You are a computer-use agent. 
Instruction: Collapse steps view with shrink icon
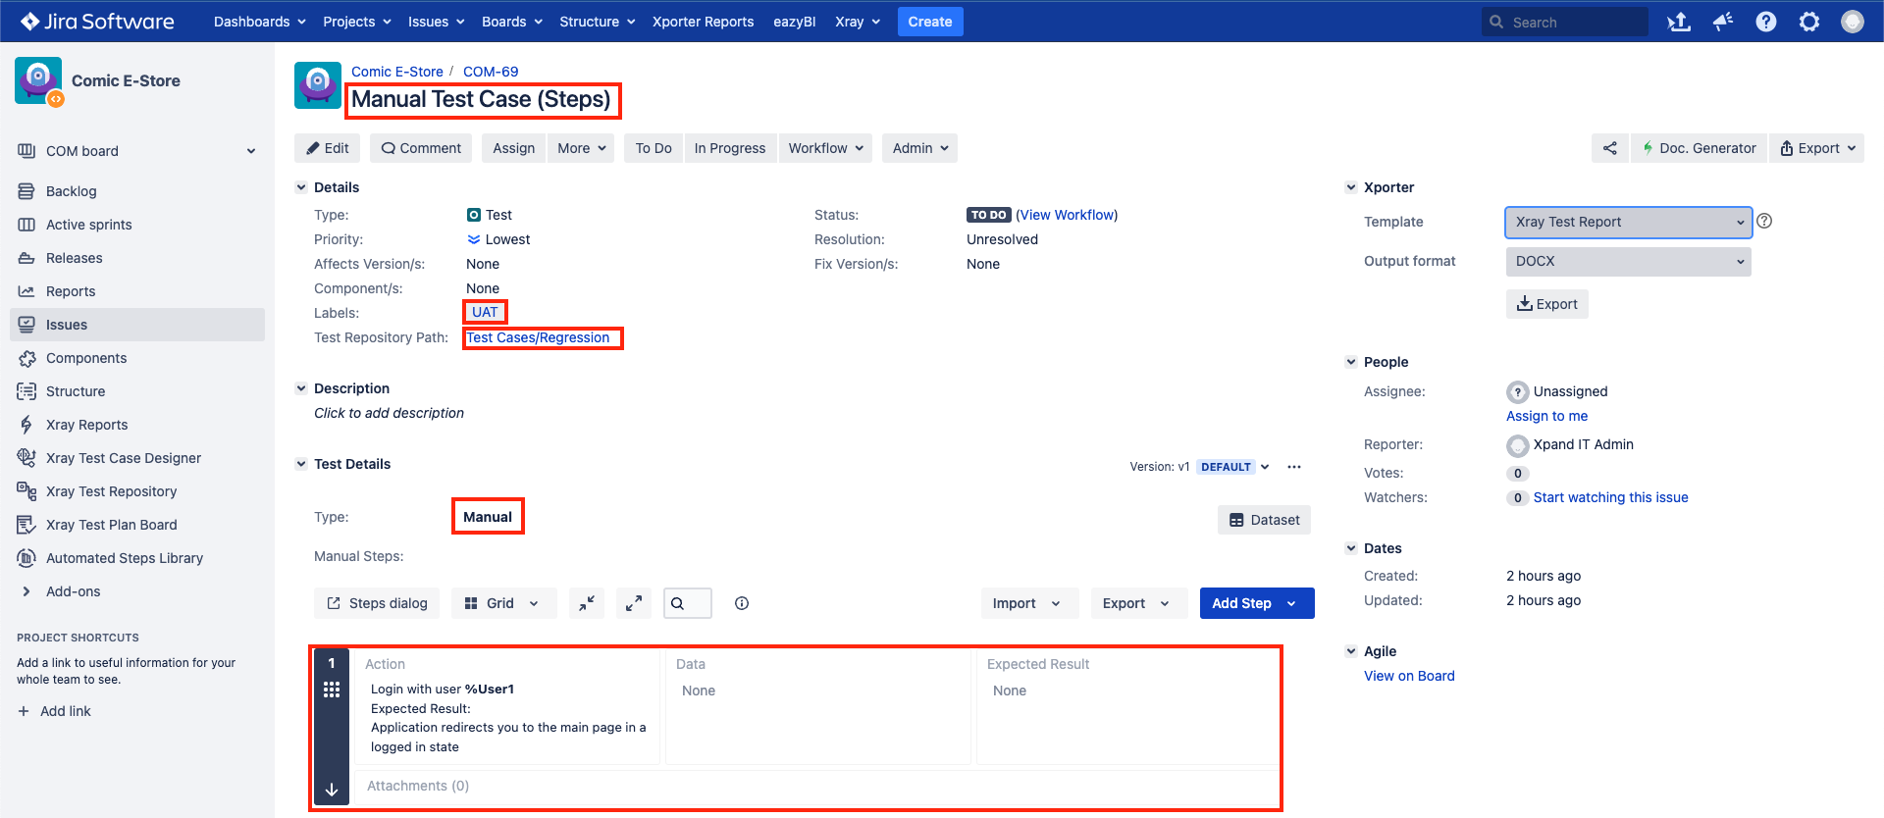[587, 603]
